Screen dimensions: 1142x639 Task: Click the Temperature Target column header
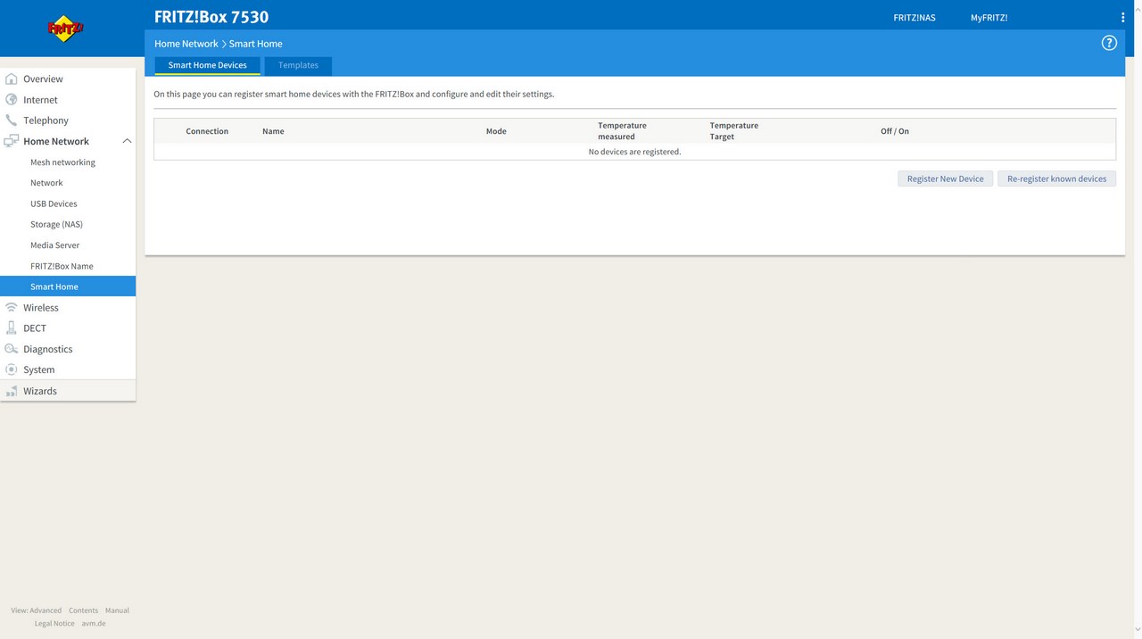pos(734,131)
